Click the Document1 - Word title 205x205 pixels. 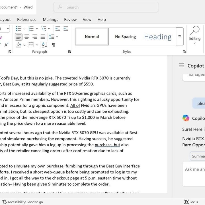click(16, 7)
